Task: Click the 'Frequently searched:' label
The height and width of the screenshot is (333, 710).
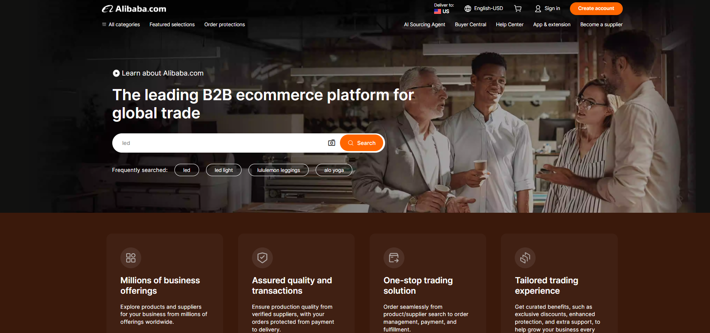Action: pos(140,170)
